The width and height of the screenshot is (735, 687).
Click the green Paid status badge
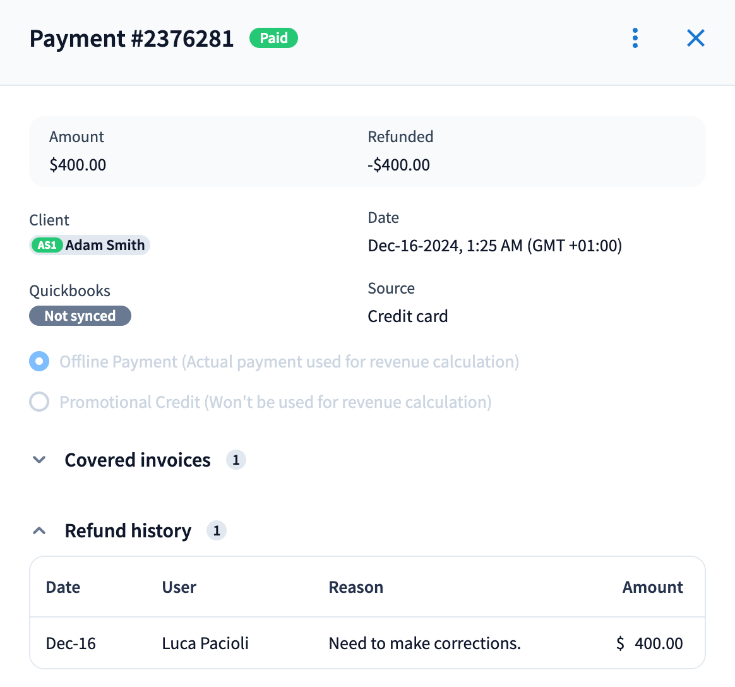point(273,38)
